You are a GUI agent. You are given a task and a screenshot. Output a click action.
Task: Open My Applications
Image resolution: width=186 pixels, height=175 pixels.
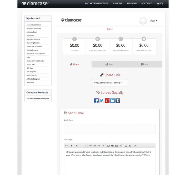point(32,50)
